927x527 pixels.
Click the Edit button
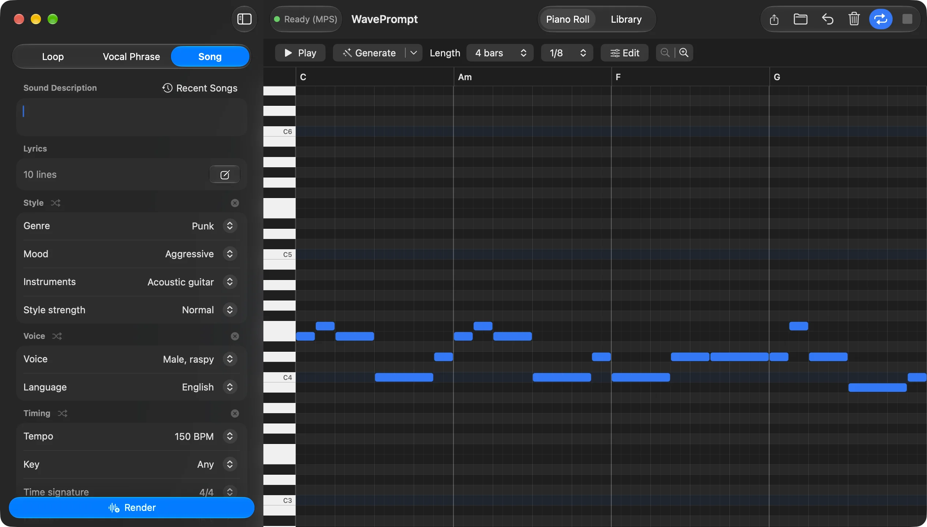click(x=625, y=53)
